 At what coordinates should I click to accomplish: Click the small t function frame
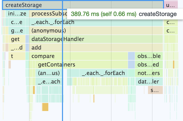tap(17, 56)
